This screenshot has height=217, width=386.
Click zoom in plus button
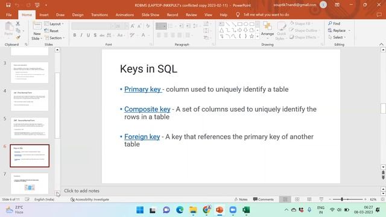[x=365, y=200]
